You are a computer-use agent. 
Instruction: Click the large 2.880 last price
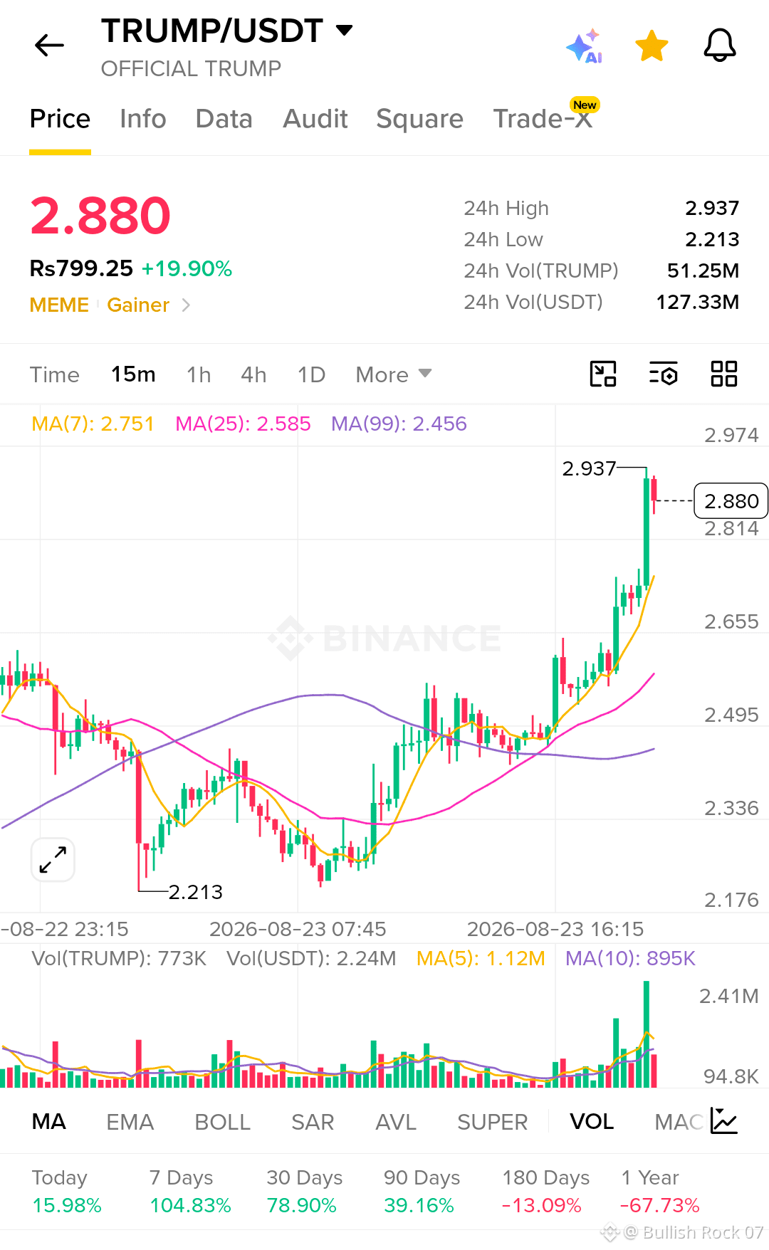point(100,216)
